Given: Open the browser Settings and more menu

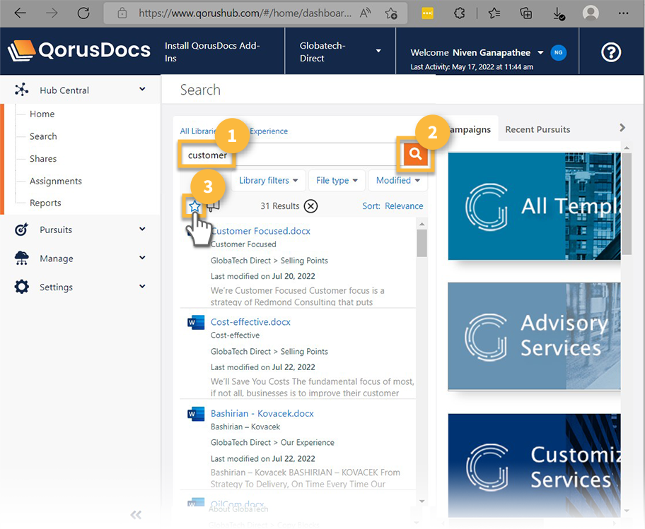Looking at the screenshot, I should click(623, 13).
